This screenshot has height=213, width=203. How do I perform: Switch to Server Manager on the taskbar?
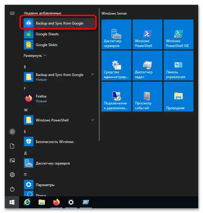(x=86, y=202)
